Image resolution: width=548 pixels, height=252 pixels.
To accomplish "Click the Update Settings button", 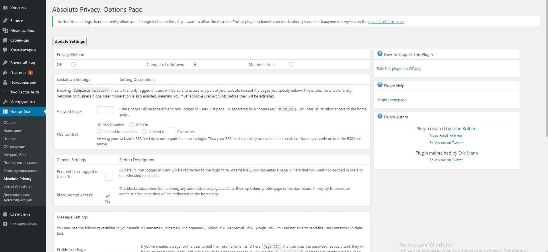I will coord(69,41).
